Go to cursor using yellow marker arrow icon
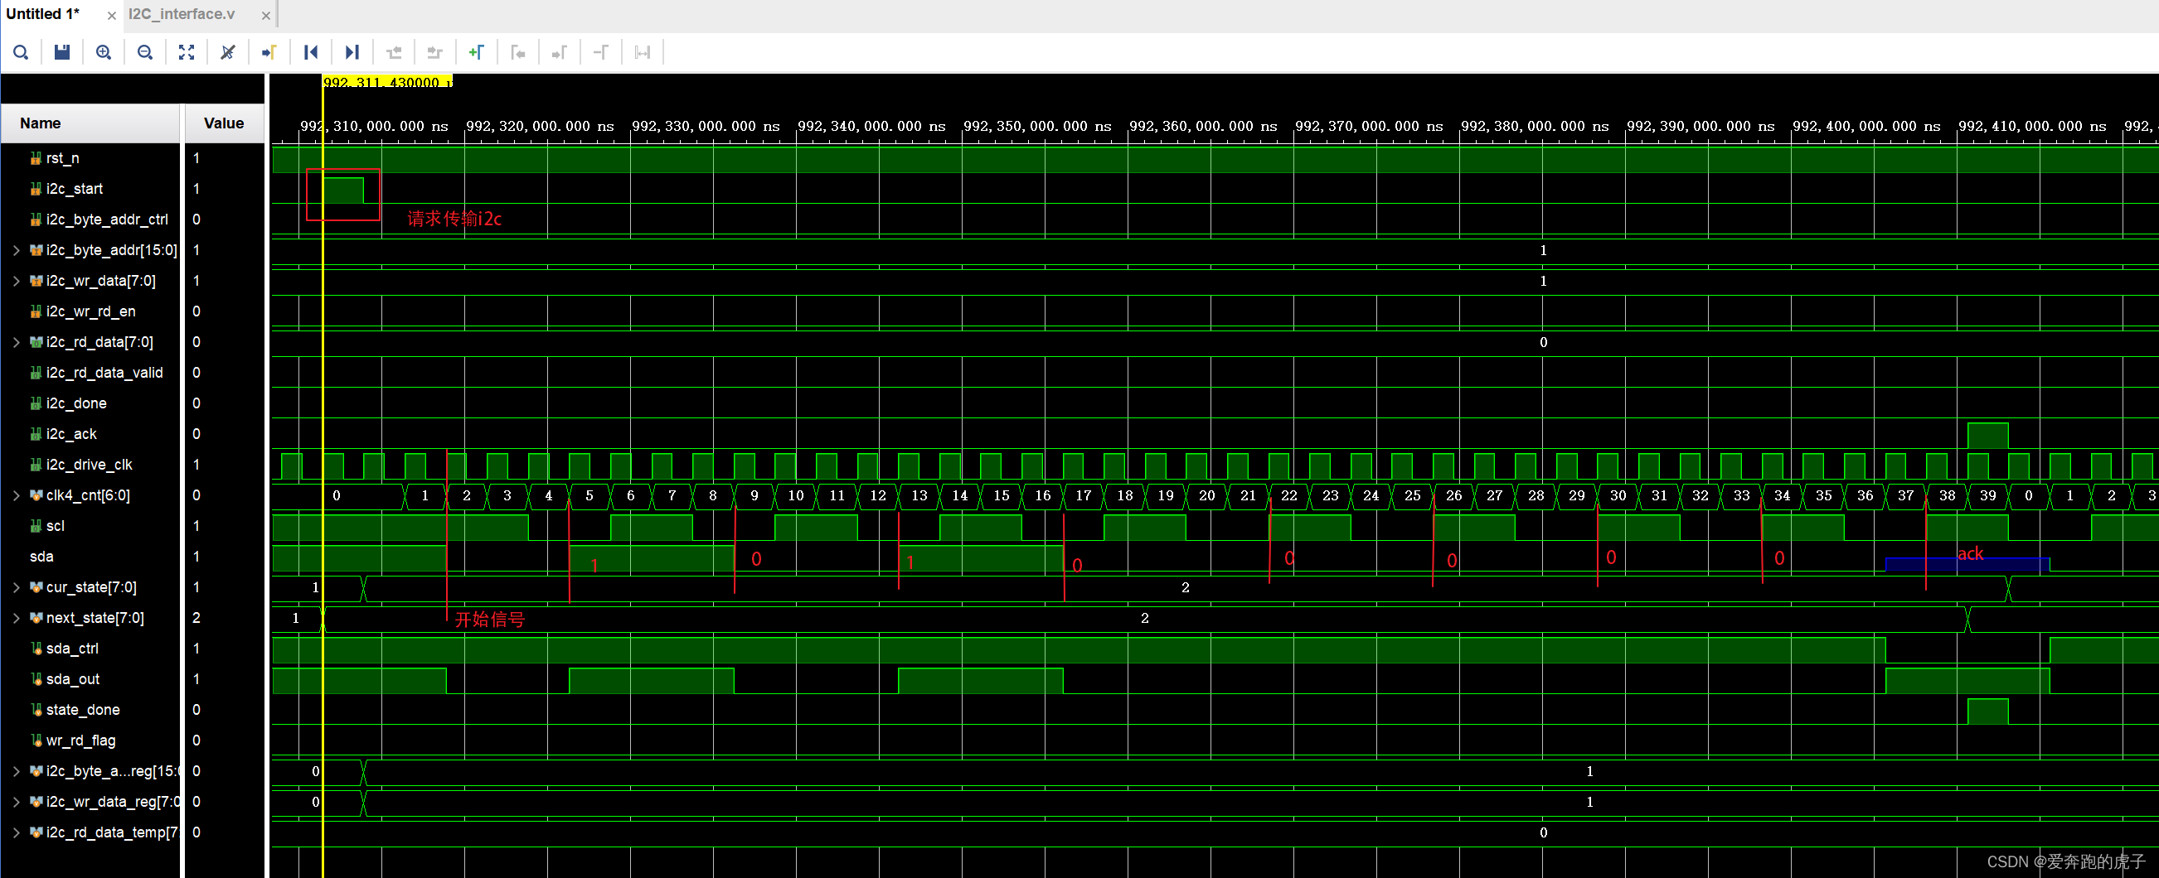 point(269,53)
